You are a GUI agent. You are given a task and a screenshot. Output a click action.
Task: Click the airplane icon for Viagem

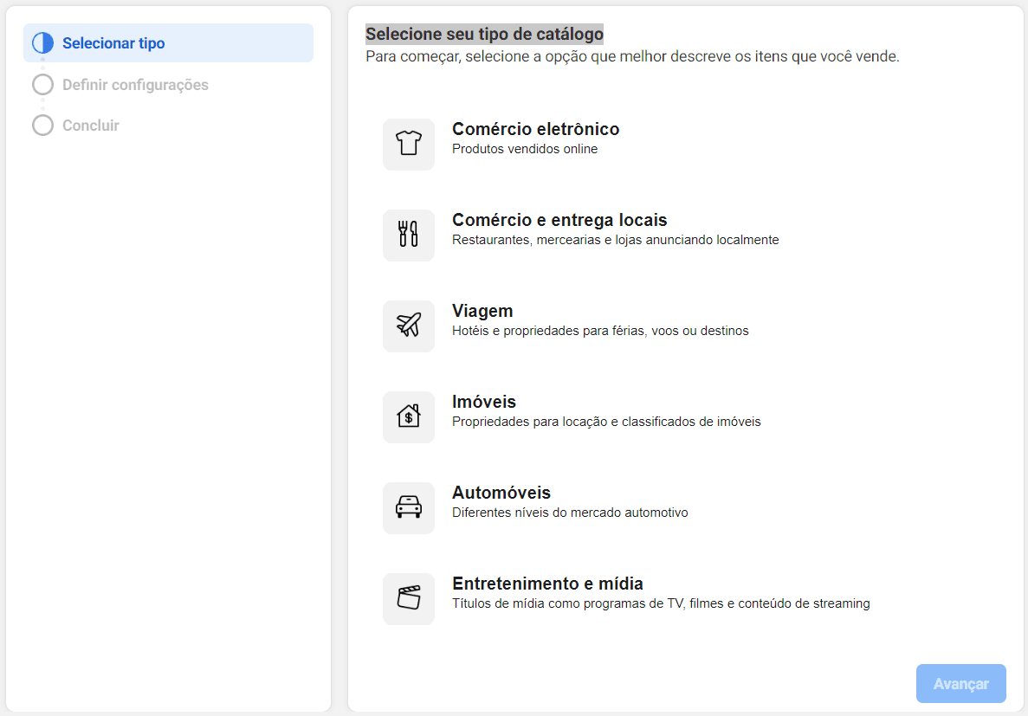click(x=408, y=326)
